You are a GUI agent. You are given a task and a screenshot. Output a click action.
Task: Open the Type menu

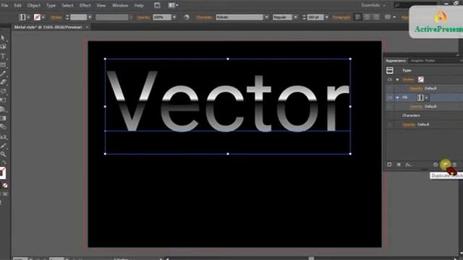(x=51, y=5)
